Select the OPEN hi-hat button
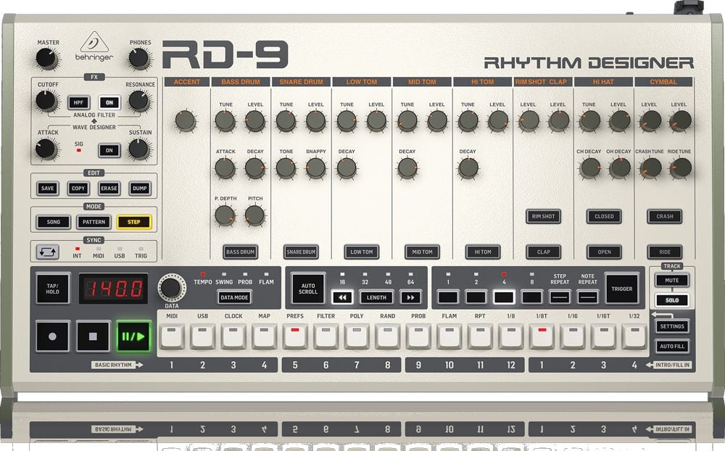725x451 pixels. (x=605, y=252)
